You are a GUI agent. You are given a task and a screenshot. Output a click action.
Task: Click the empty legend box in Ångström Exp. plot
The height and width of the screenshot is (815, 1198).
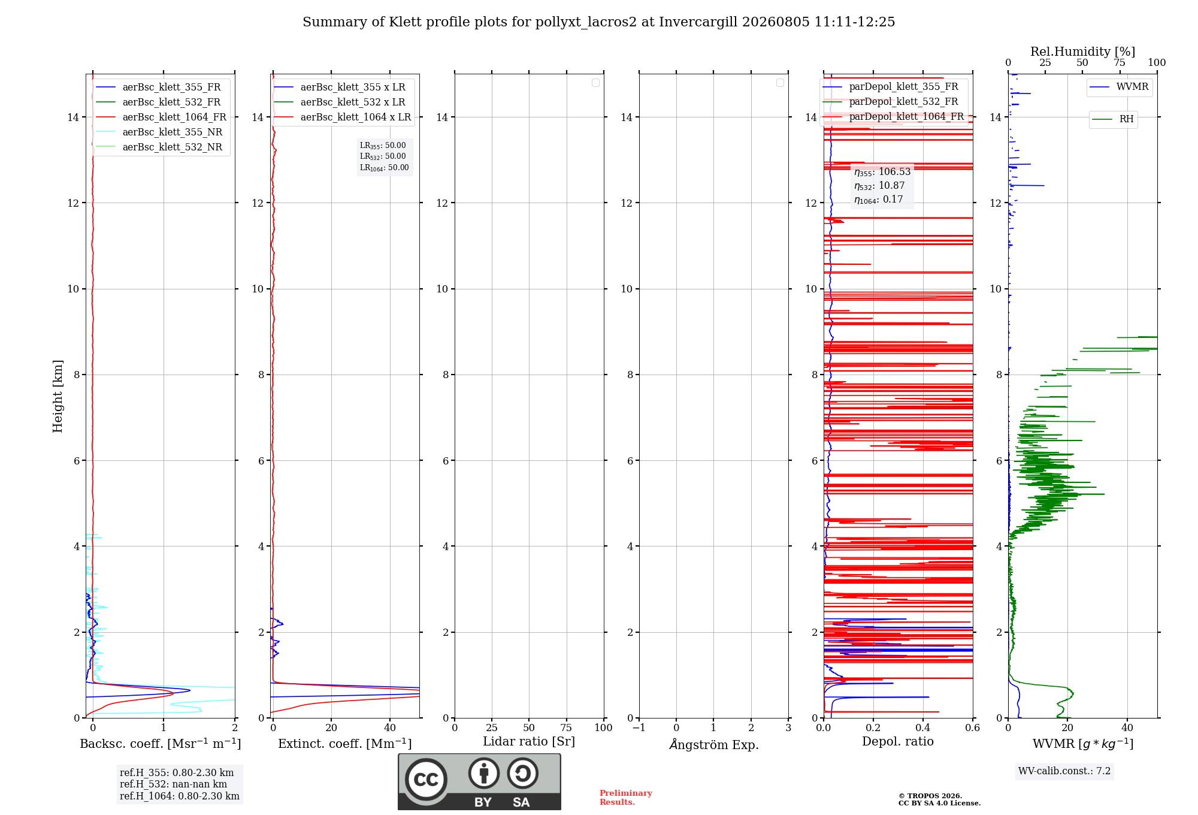(780, 83)
